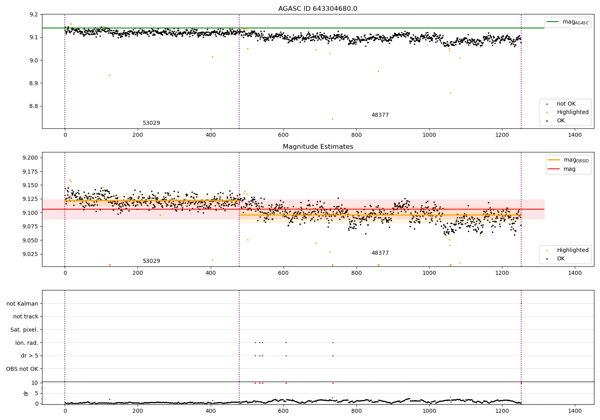This screenshot has height=420, width=600.
Task: Select "Highlighted" legend entry in Magnitude Estimates plot
Action: [573, 250]
